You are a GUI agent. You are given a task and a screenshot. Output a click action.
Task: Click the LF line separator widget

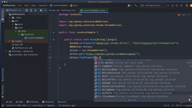click(172, 105)
